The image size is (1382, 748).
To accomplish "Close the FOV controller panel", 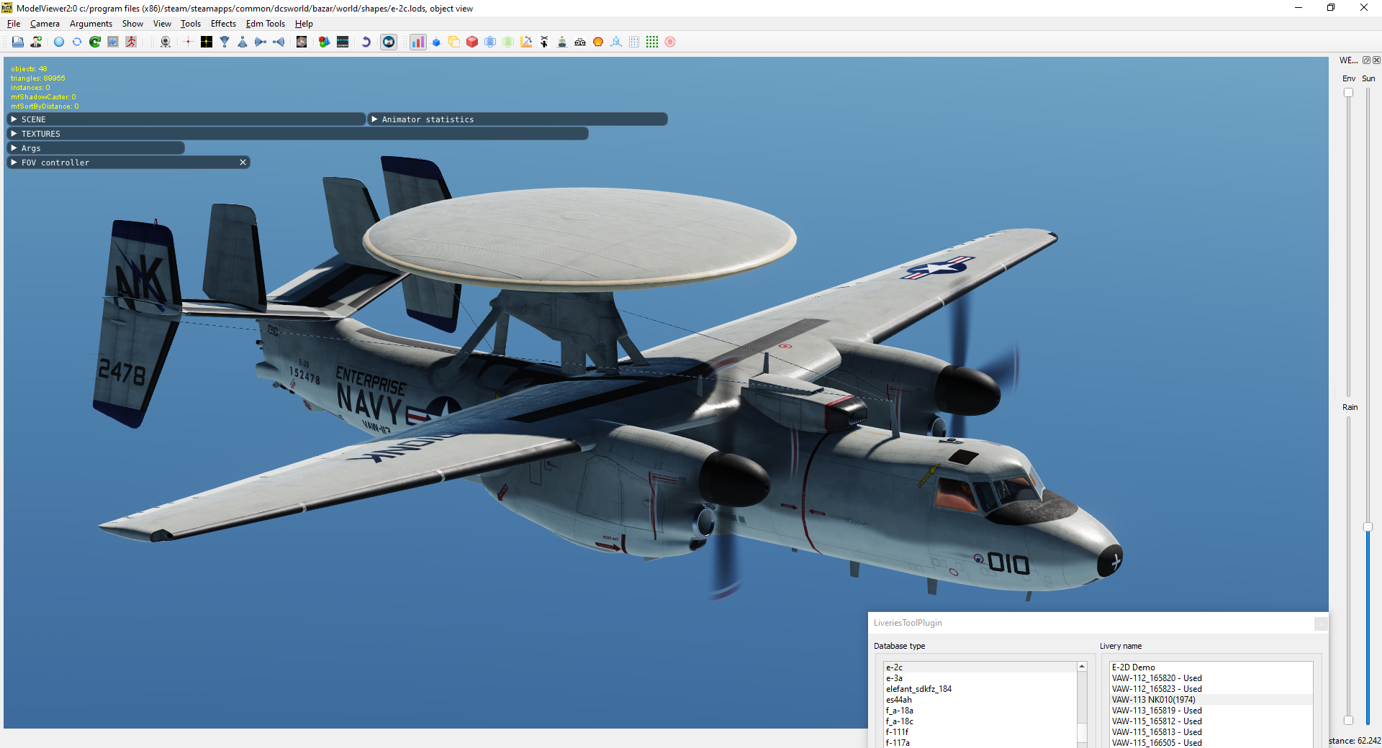I will click(x=243, y=163).
